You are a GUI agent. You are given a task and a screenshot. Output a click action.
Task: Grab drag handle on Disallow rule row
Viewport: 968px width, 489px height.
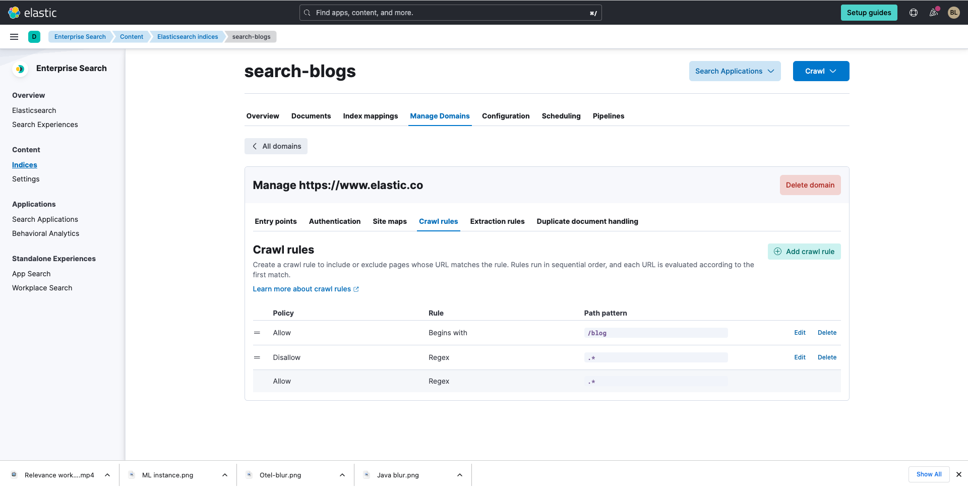[257, 357]
